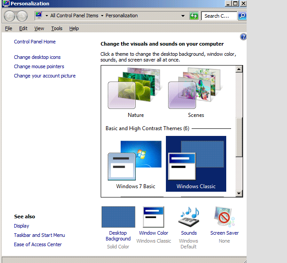Click the Forward navigation arrow

click(x=22, y=16)
